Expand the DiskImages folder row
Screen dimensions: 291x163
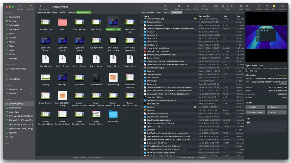click(x=143, y=81)
